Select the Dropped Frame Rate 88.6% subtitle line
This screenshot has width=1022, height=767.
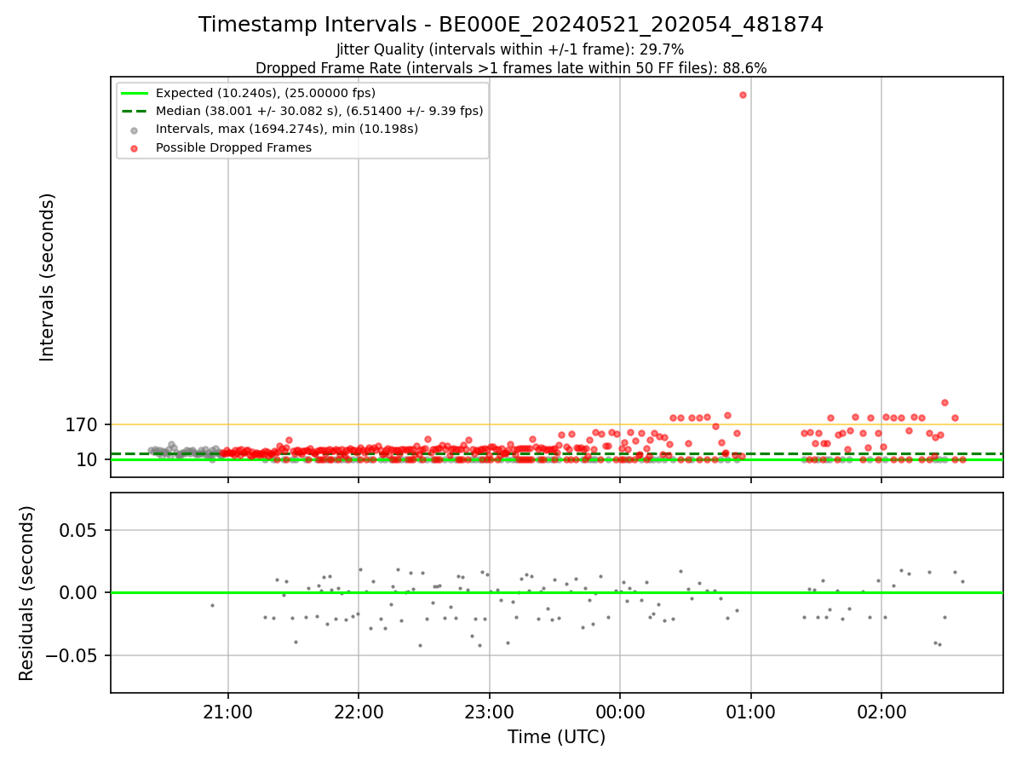point(511,68)
